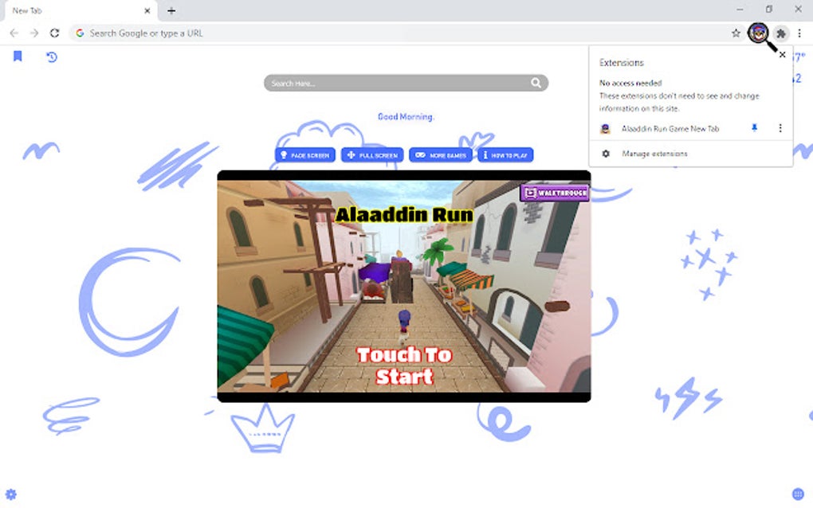Click the Alaaddin Run Game New Tab entry

670,128
